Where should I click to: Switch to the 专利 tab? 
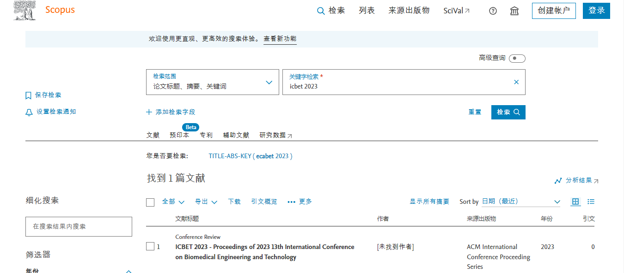click(206, 135)
